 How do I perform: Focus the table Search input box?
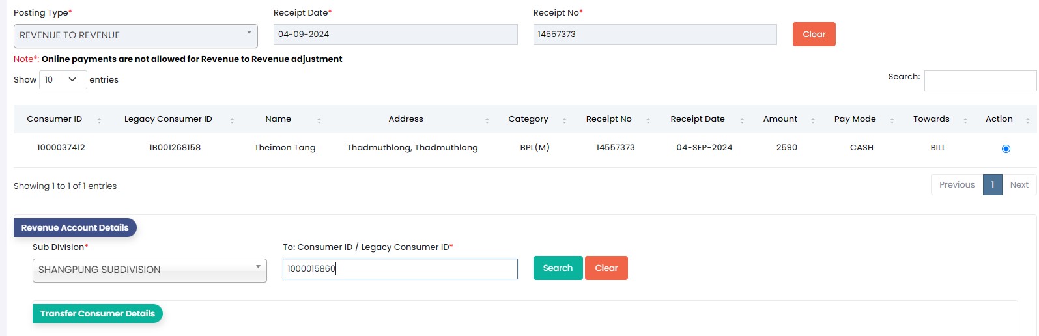[x=980, y=81]
